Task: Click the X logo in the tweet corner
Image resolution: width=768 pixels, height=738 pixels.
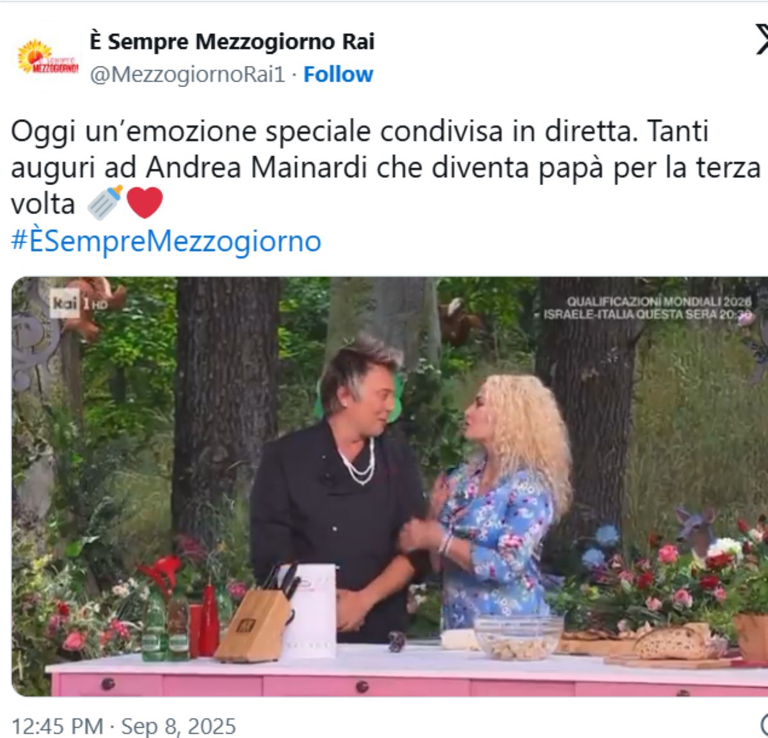Action: coord(760,40)
